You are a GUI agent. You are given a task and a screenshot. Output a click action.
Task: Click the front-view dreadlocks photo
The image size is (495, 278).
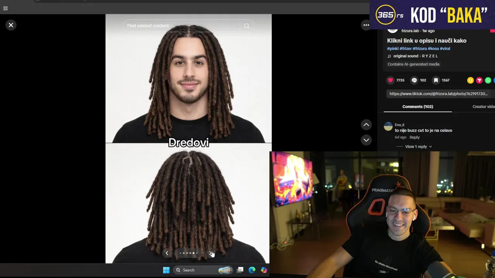(189, 79)
